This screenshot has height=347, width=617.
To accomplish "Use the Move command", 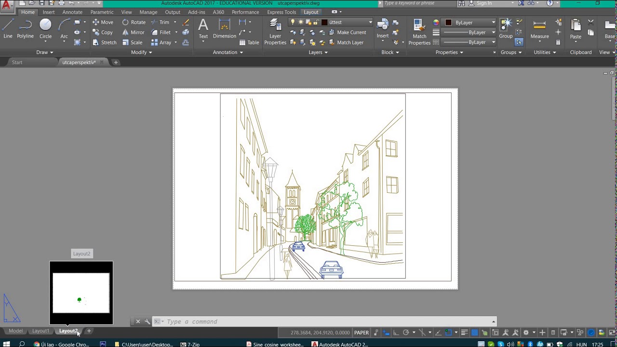I will coord(103,22).
